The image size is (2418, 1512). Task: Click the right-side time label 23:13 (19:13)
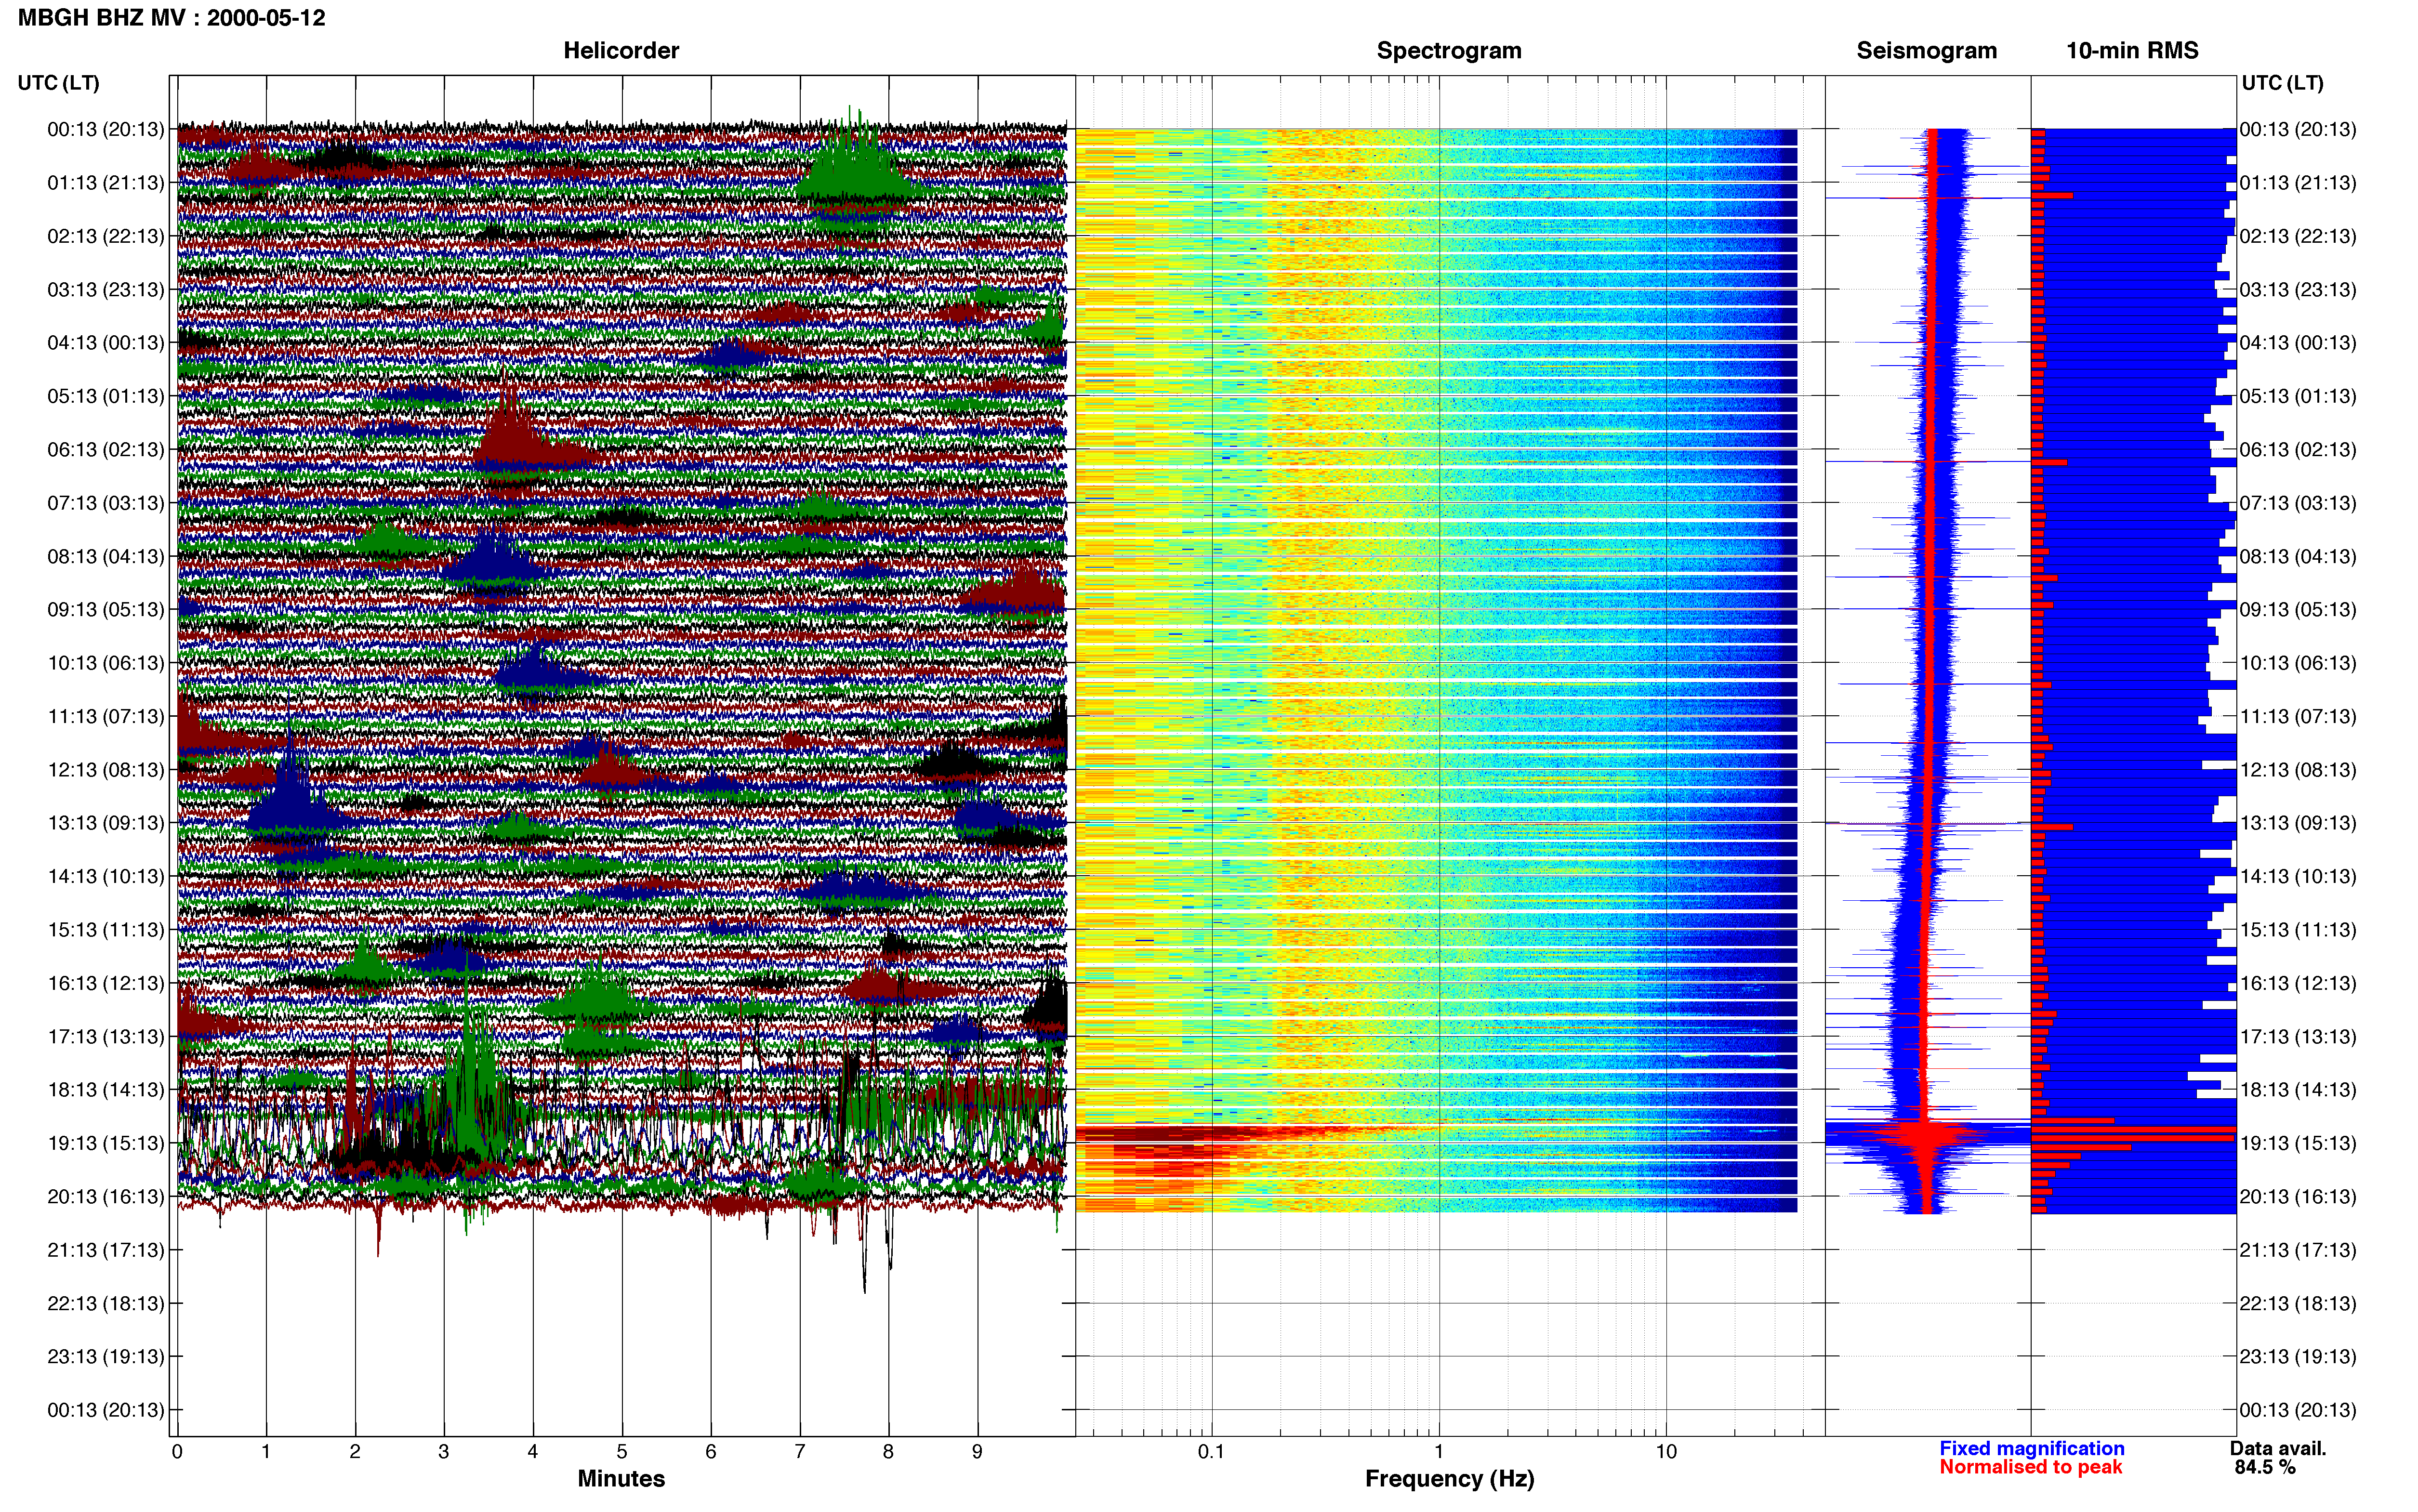(x=2297, y=1356)
